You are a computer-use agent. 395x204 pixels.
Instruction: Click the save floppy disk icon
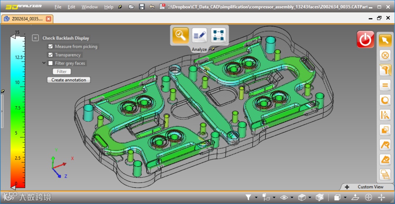click(x=142, y=7)
